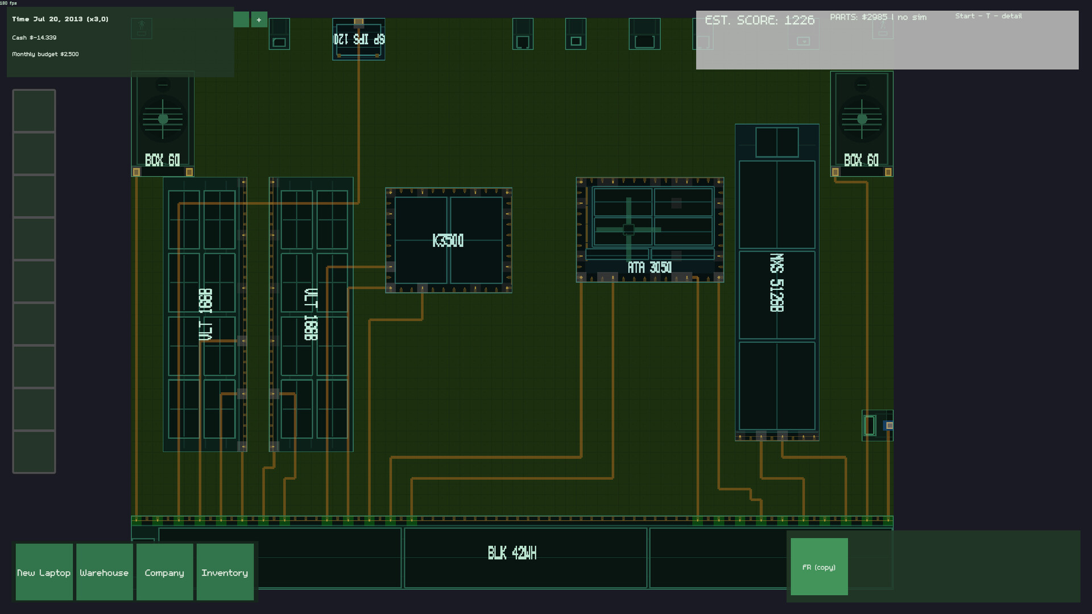Open the Warehouse screen

pyautogui.click(x=105, y=572)
